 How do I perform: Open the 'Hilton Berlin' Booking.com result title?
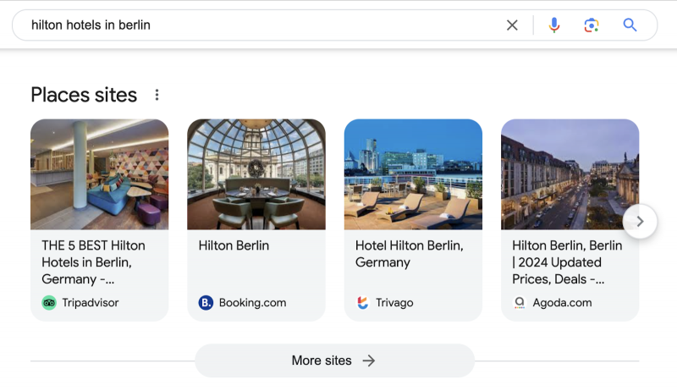click(x=234, y=245)
